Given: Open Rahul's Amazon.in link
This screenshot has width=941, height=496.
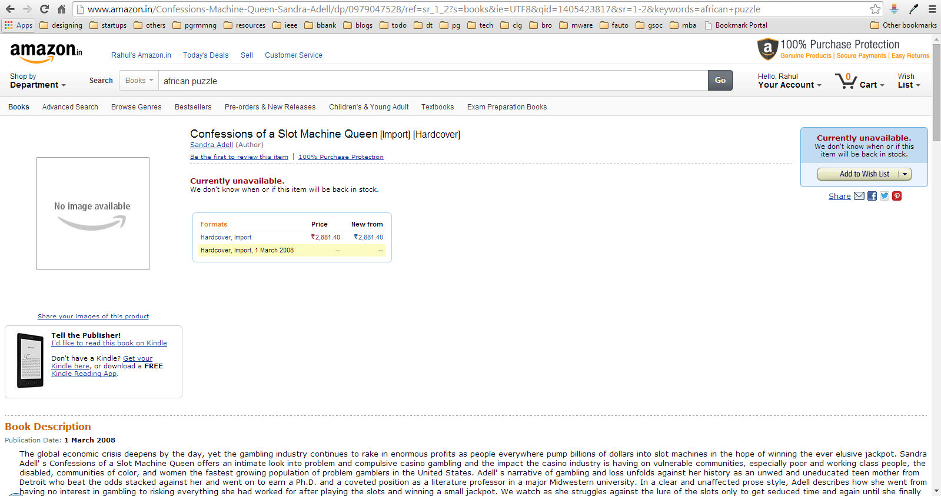Looking at the screenshot, I should pyautogui.click(x=141, y=55).
